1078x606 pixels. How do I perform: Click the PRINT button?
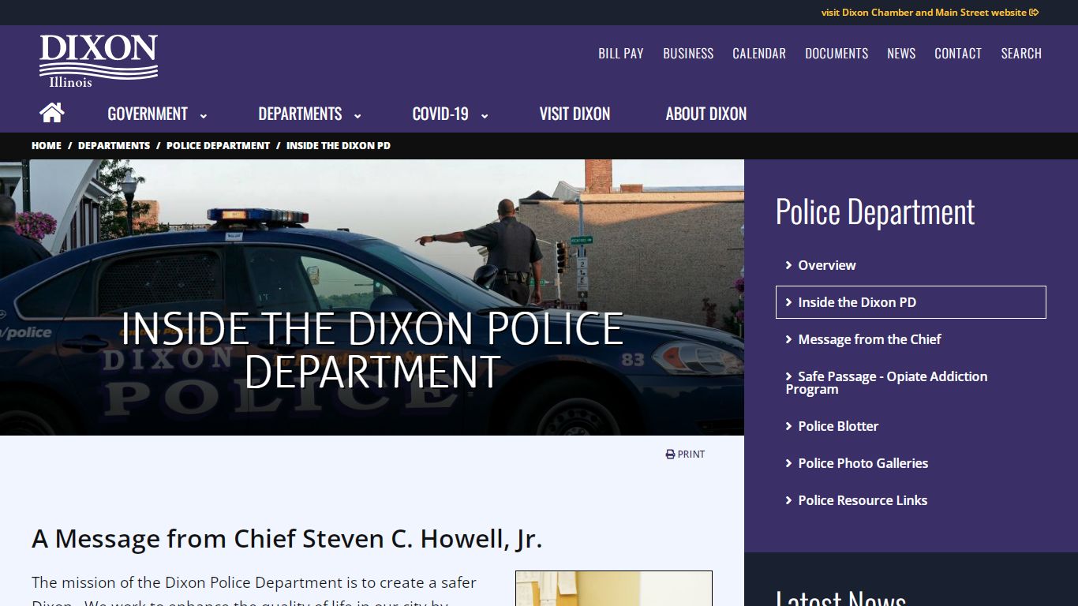[x=685, y=454]
